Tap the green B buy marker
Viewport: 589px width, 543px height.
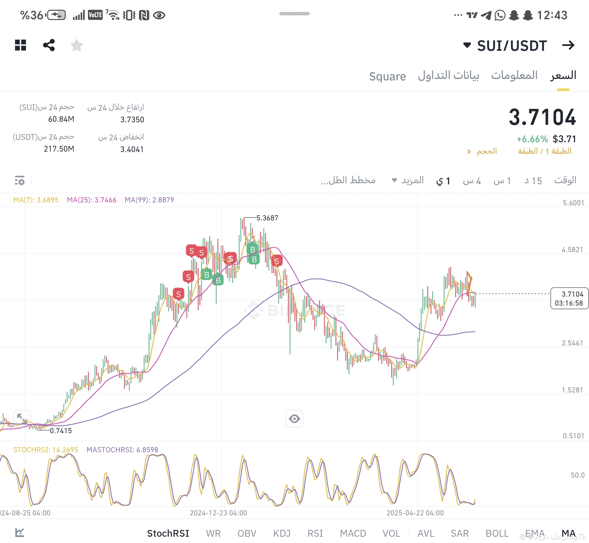(252, 249)
